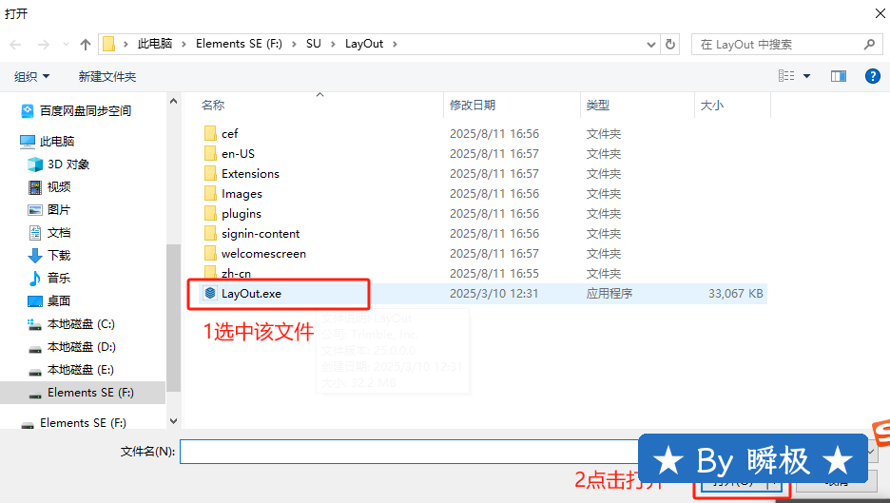
Task: Click the sidebar scrollbar down arrow
Action: click(173, 420)
